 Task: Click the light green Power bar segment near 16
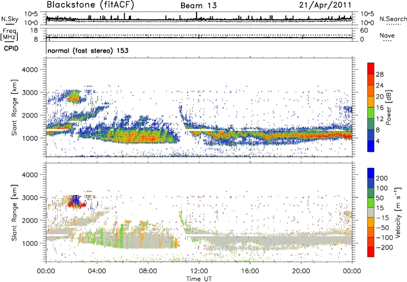[371, 112]
